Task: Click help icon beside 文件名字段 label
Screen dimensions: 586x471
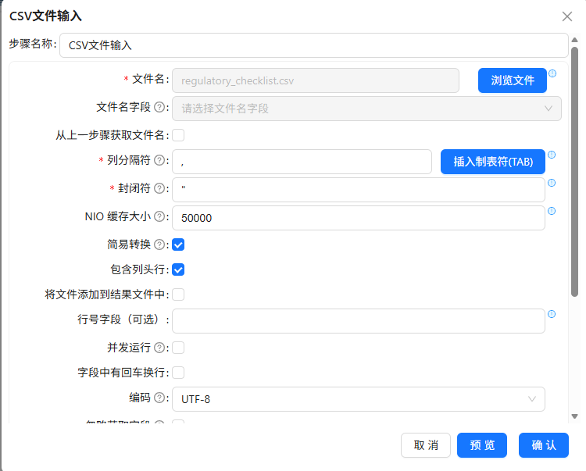Action: (159, 108)
